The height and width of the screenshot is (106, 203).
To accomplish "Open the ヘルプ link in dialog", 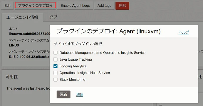I will 184,32.
